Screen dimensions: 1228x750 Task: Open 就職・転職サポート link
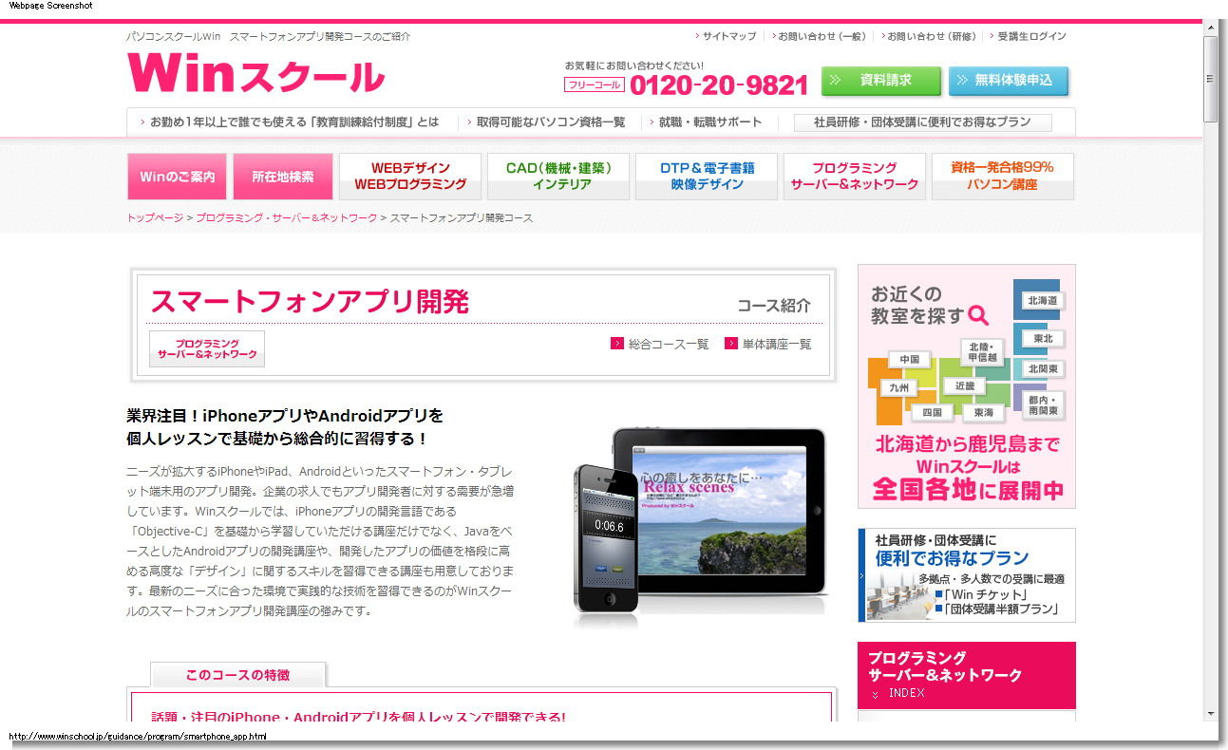coord(710,122)
